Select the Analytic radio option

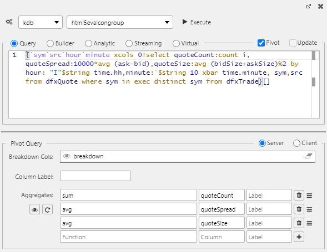click(88, 44)
